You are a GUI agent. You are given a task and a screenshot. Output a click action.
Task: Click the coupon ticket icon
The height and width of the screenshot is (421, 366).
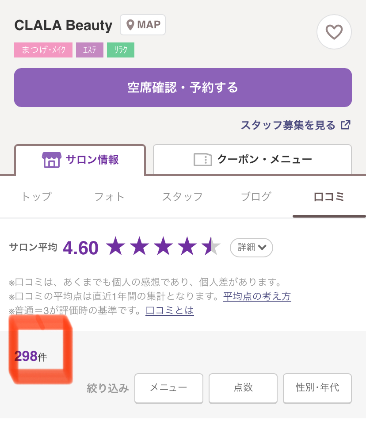coord(202,160)
